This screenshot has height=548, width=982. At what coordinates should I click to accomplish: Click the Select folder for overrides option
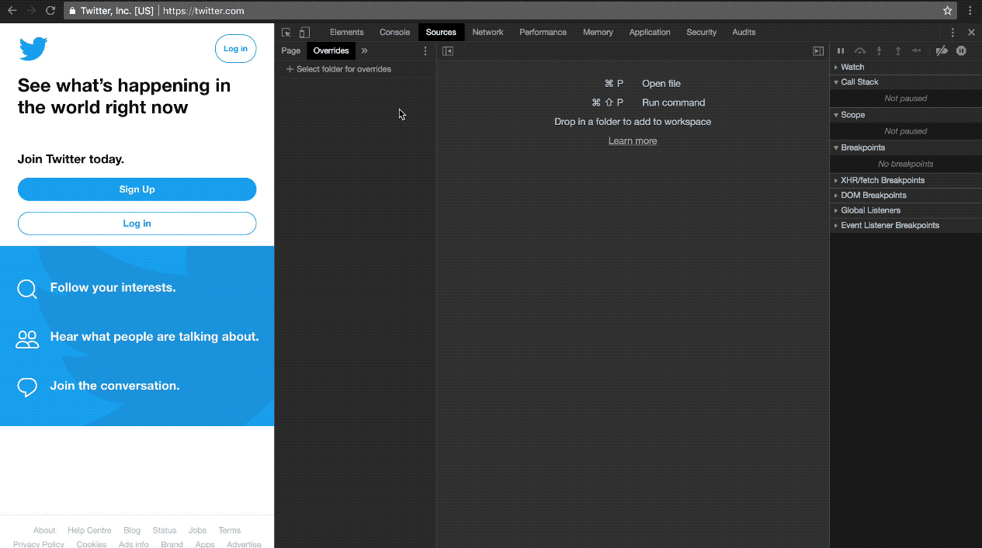point(343,68)
